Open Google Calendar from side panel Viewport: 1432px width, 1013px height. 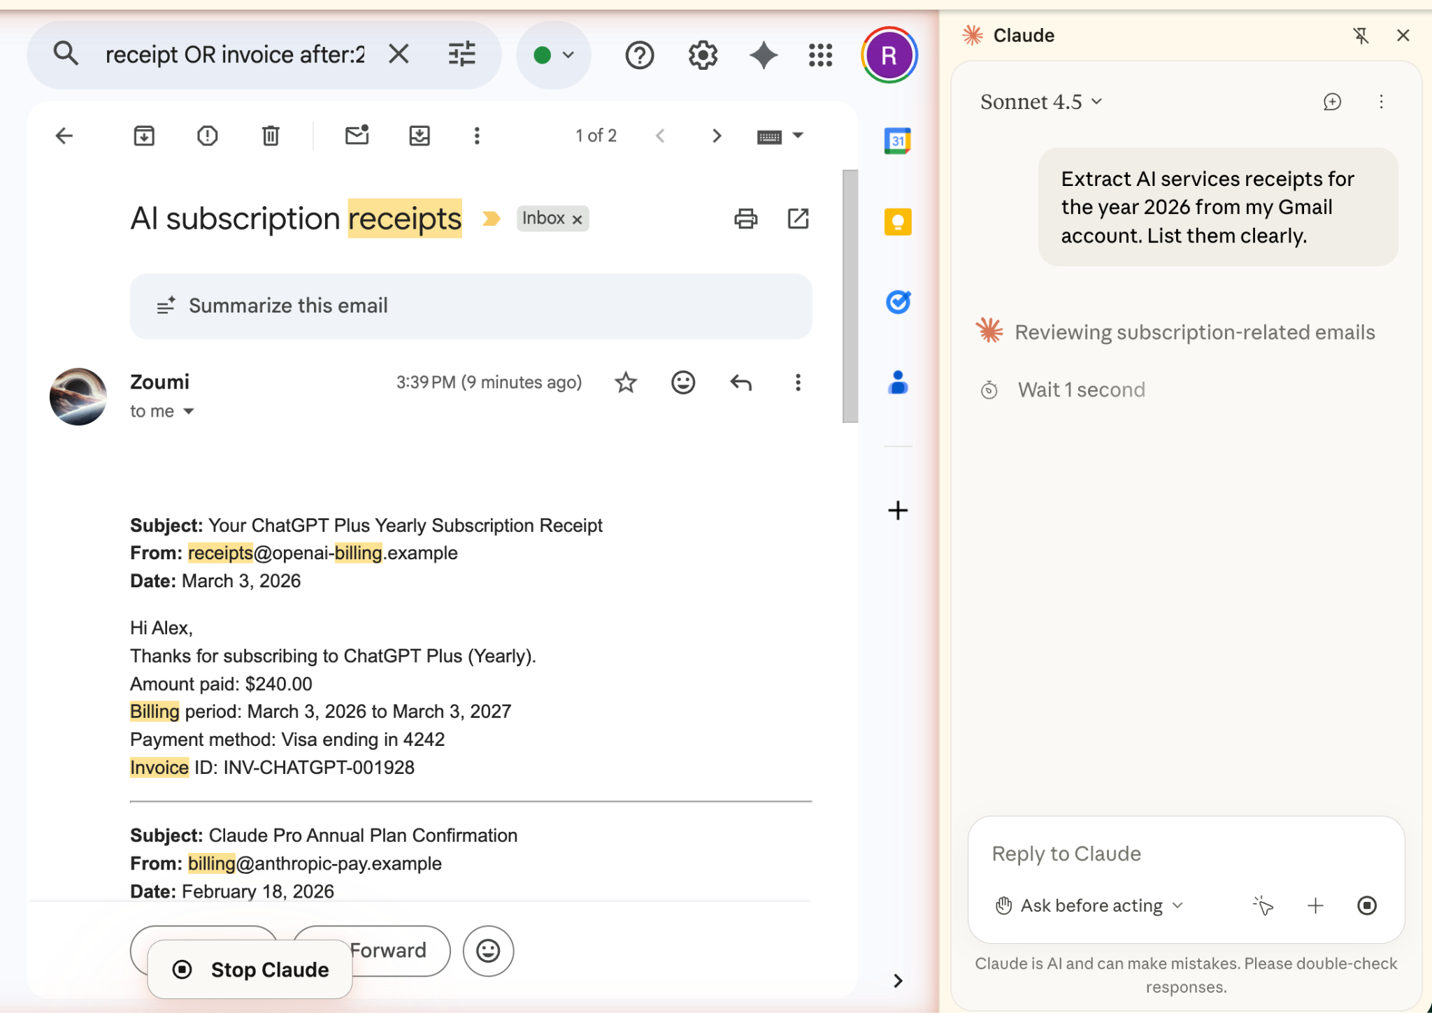click(898, 141)
